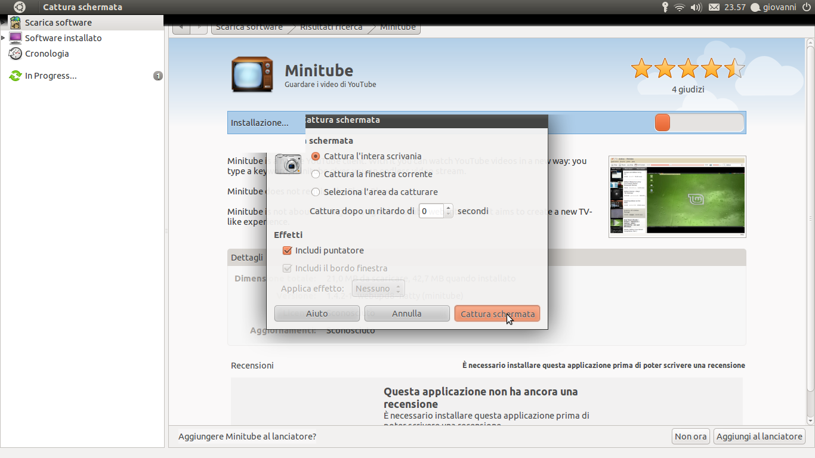
Task: Open the mail envelope indicator
Action: [714, 7]
